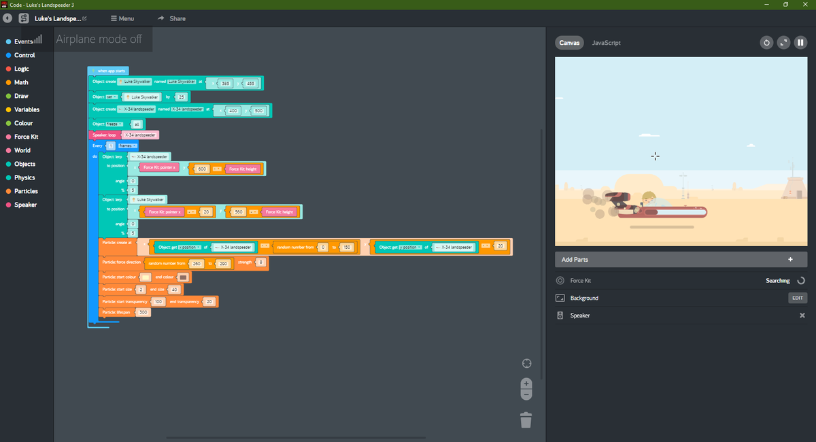Viewport: 816px width, 442px height.
Task: Edit Luke Skywalker x value 385
Action: (225, 84)
